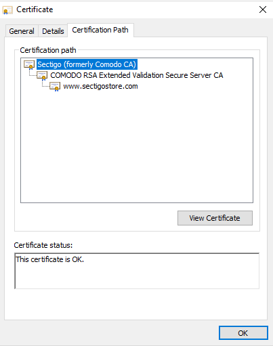Select the Sectigo root certificate icon
This screenshot has width=273, height=346.
(29, 65)
